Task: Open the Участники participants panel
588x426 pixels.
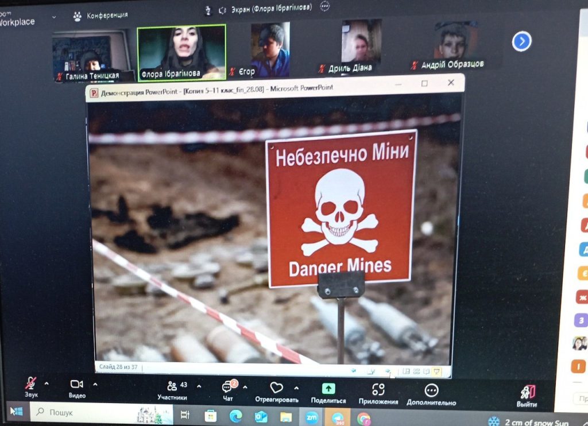Action: (x=172, y=390)
